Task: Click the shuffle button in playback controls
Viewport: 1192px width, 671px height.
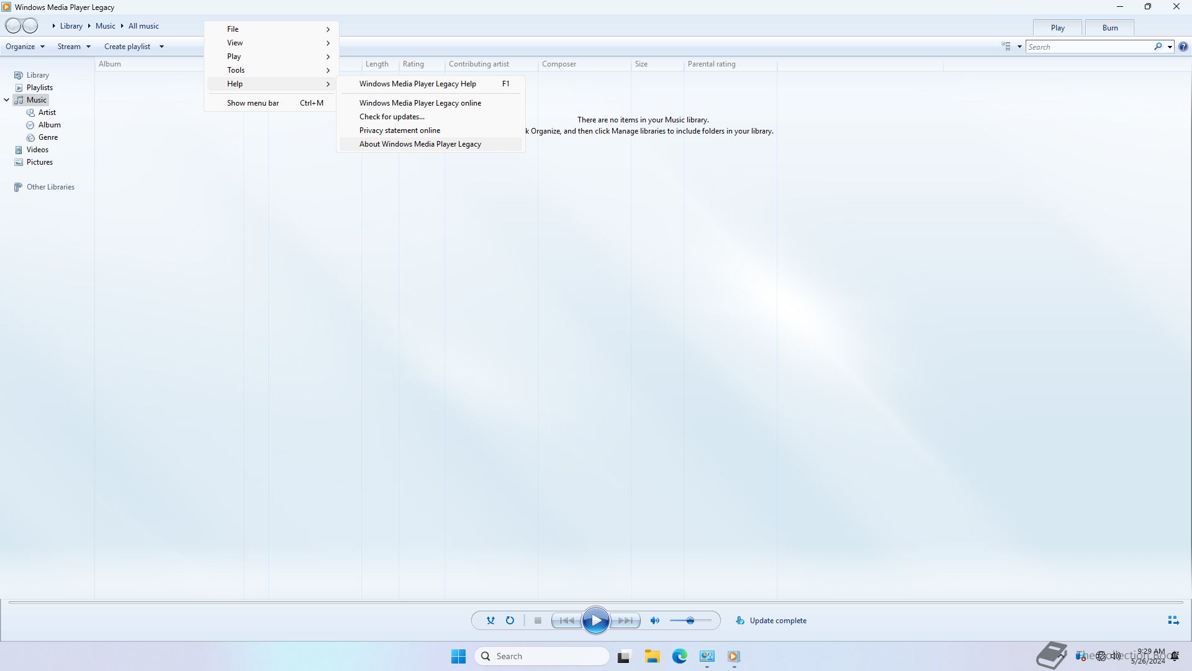Action: 490,620
